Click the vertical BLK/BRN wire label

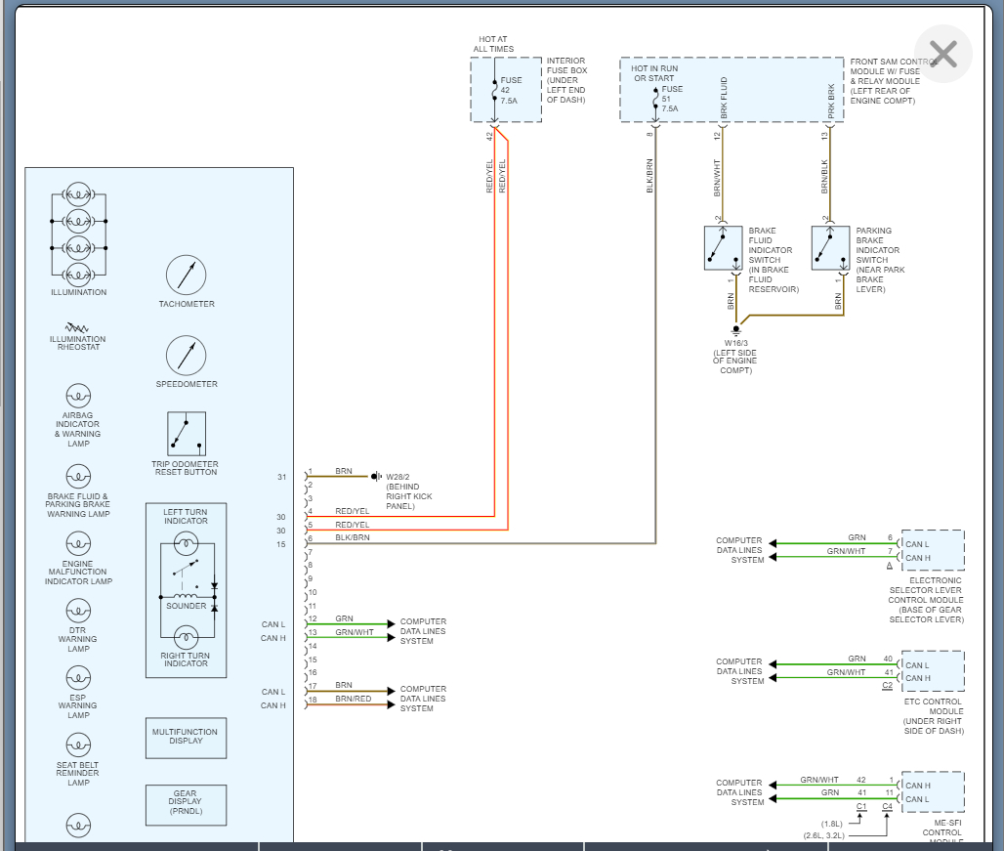649,176
